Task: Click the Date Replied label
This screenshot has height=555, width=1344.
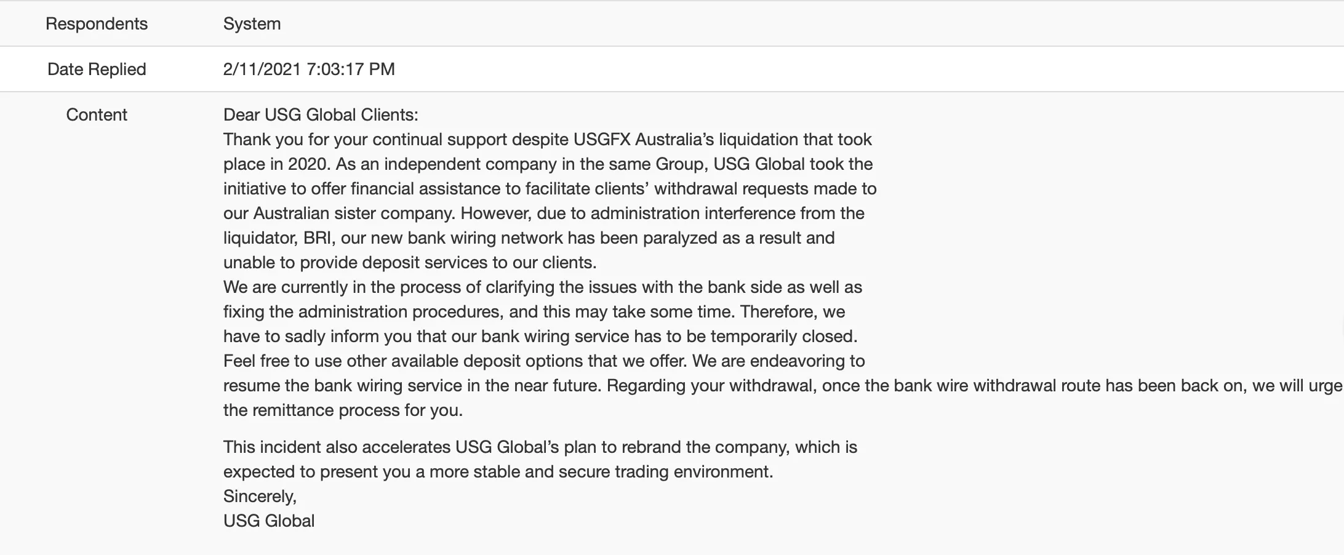Action: pyautogui.click(x=97, y=69)
